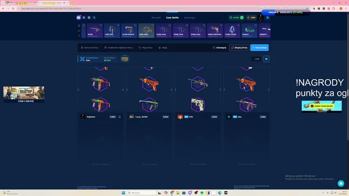Click the page vertical scrollbar

348,78
